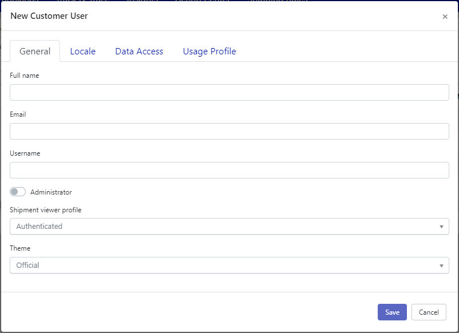Save the new customer user

(392, 312)
